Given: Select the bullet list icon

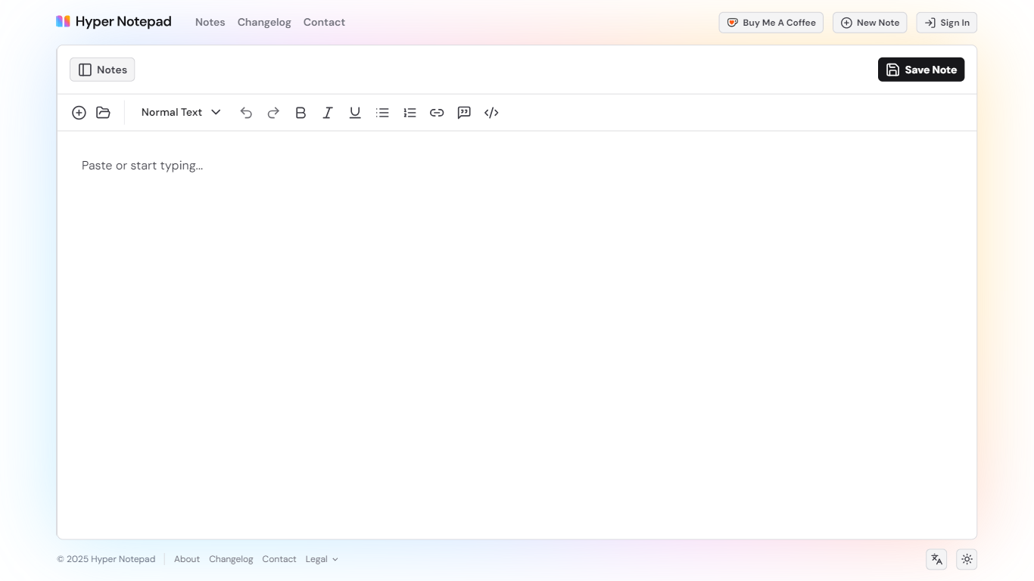Looking at the screenshot, I should click(x=382, y=112).
